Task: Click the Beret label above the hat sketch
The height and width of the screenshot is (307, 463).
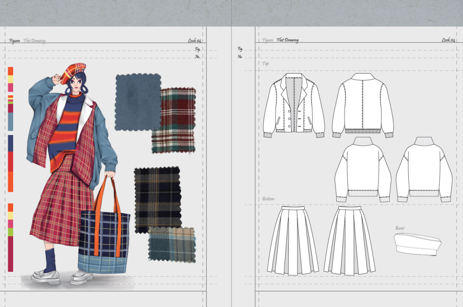Action: coord(400,228)
